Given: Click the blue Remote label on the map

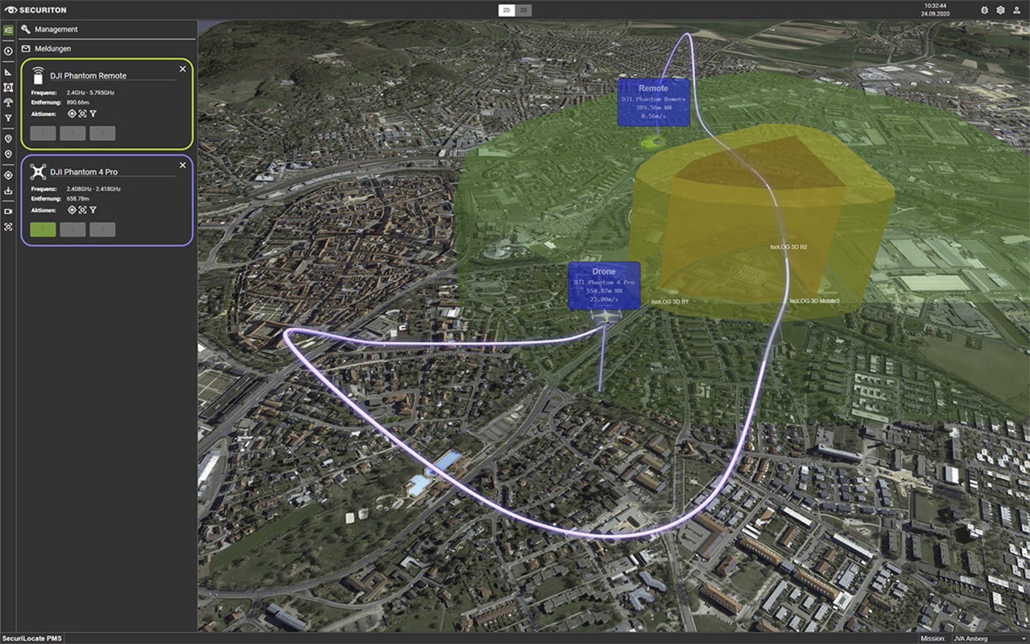Looking at the screenshot, I should [x=653, y=103].
